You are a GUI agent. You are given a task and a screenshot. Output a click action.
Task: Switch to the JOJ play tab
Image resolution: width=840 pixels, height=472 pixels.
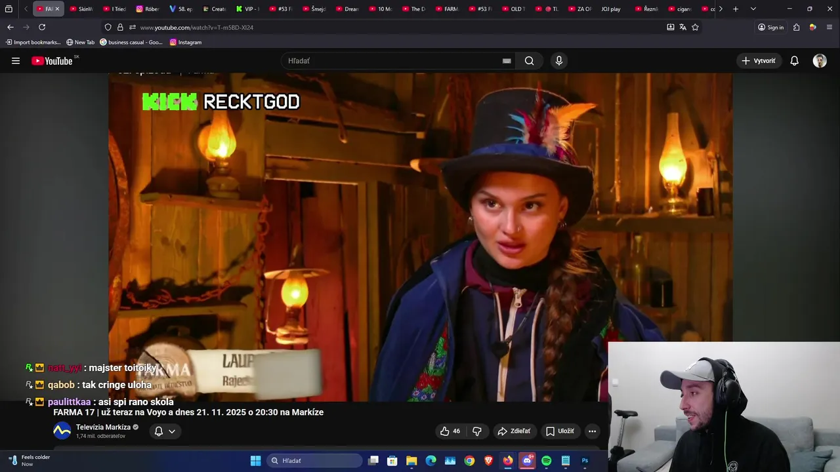(x=610, y=9)
